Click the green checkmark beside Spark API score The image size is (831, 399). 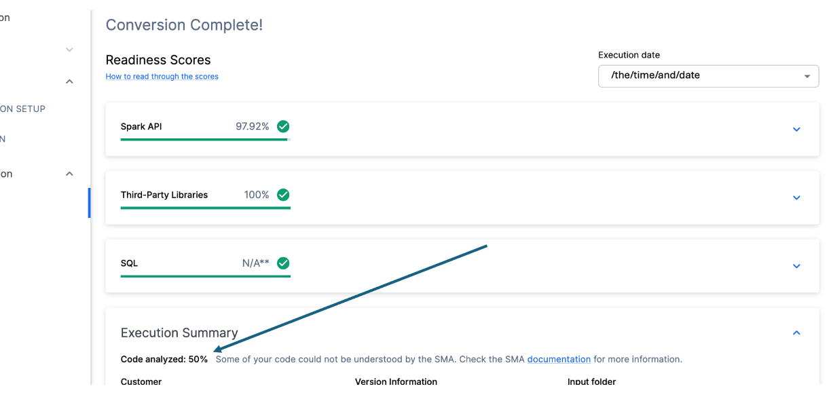(283, 126)
